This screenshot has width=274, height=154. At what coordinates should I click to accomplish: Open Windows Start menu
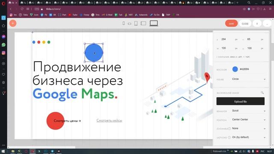pos(3,151)
